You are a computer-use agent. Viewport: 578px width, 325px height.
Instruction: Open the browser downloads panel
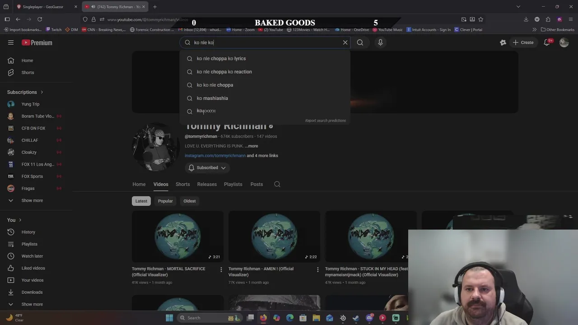pyautogui.click(x=526, y=19)
